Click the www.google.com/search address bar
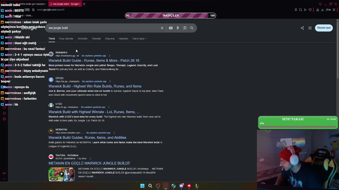This screenshot has width=339, height=190. pos(51,10)
